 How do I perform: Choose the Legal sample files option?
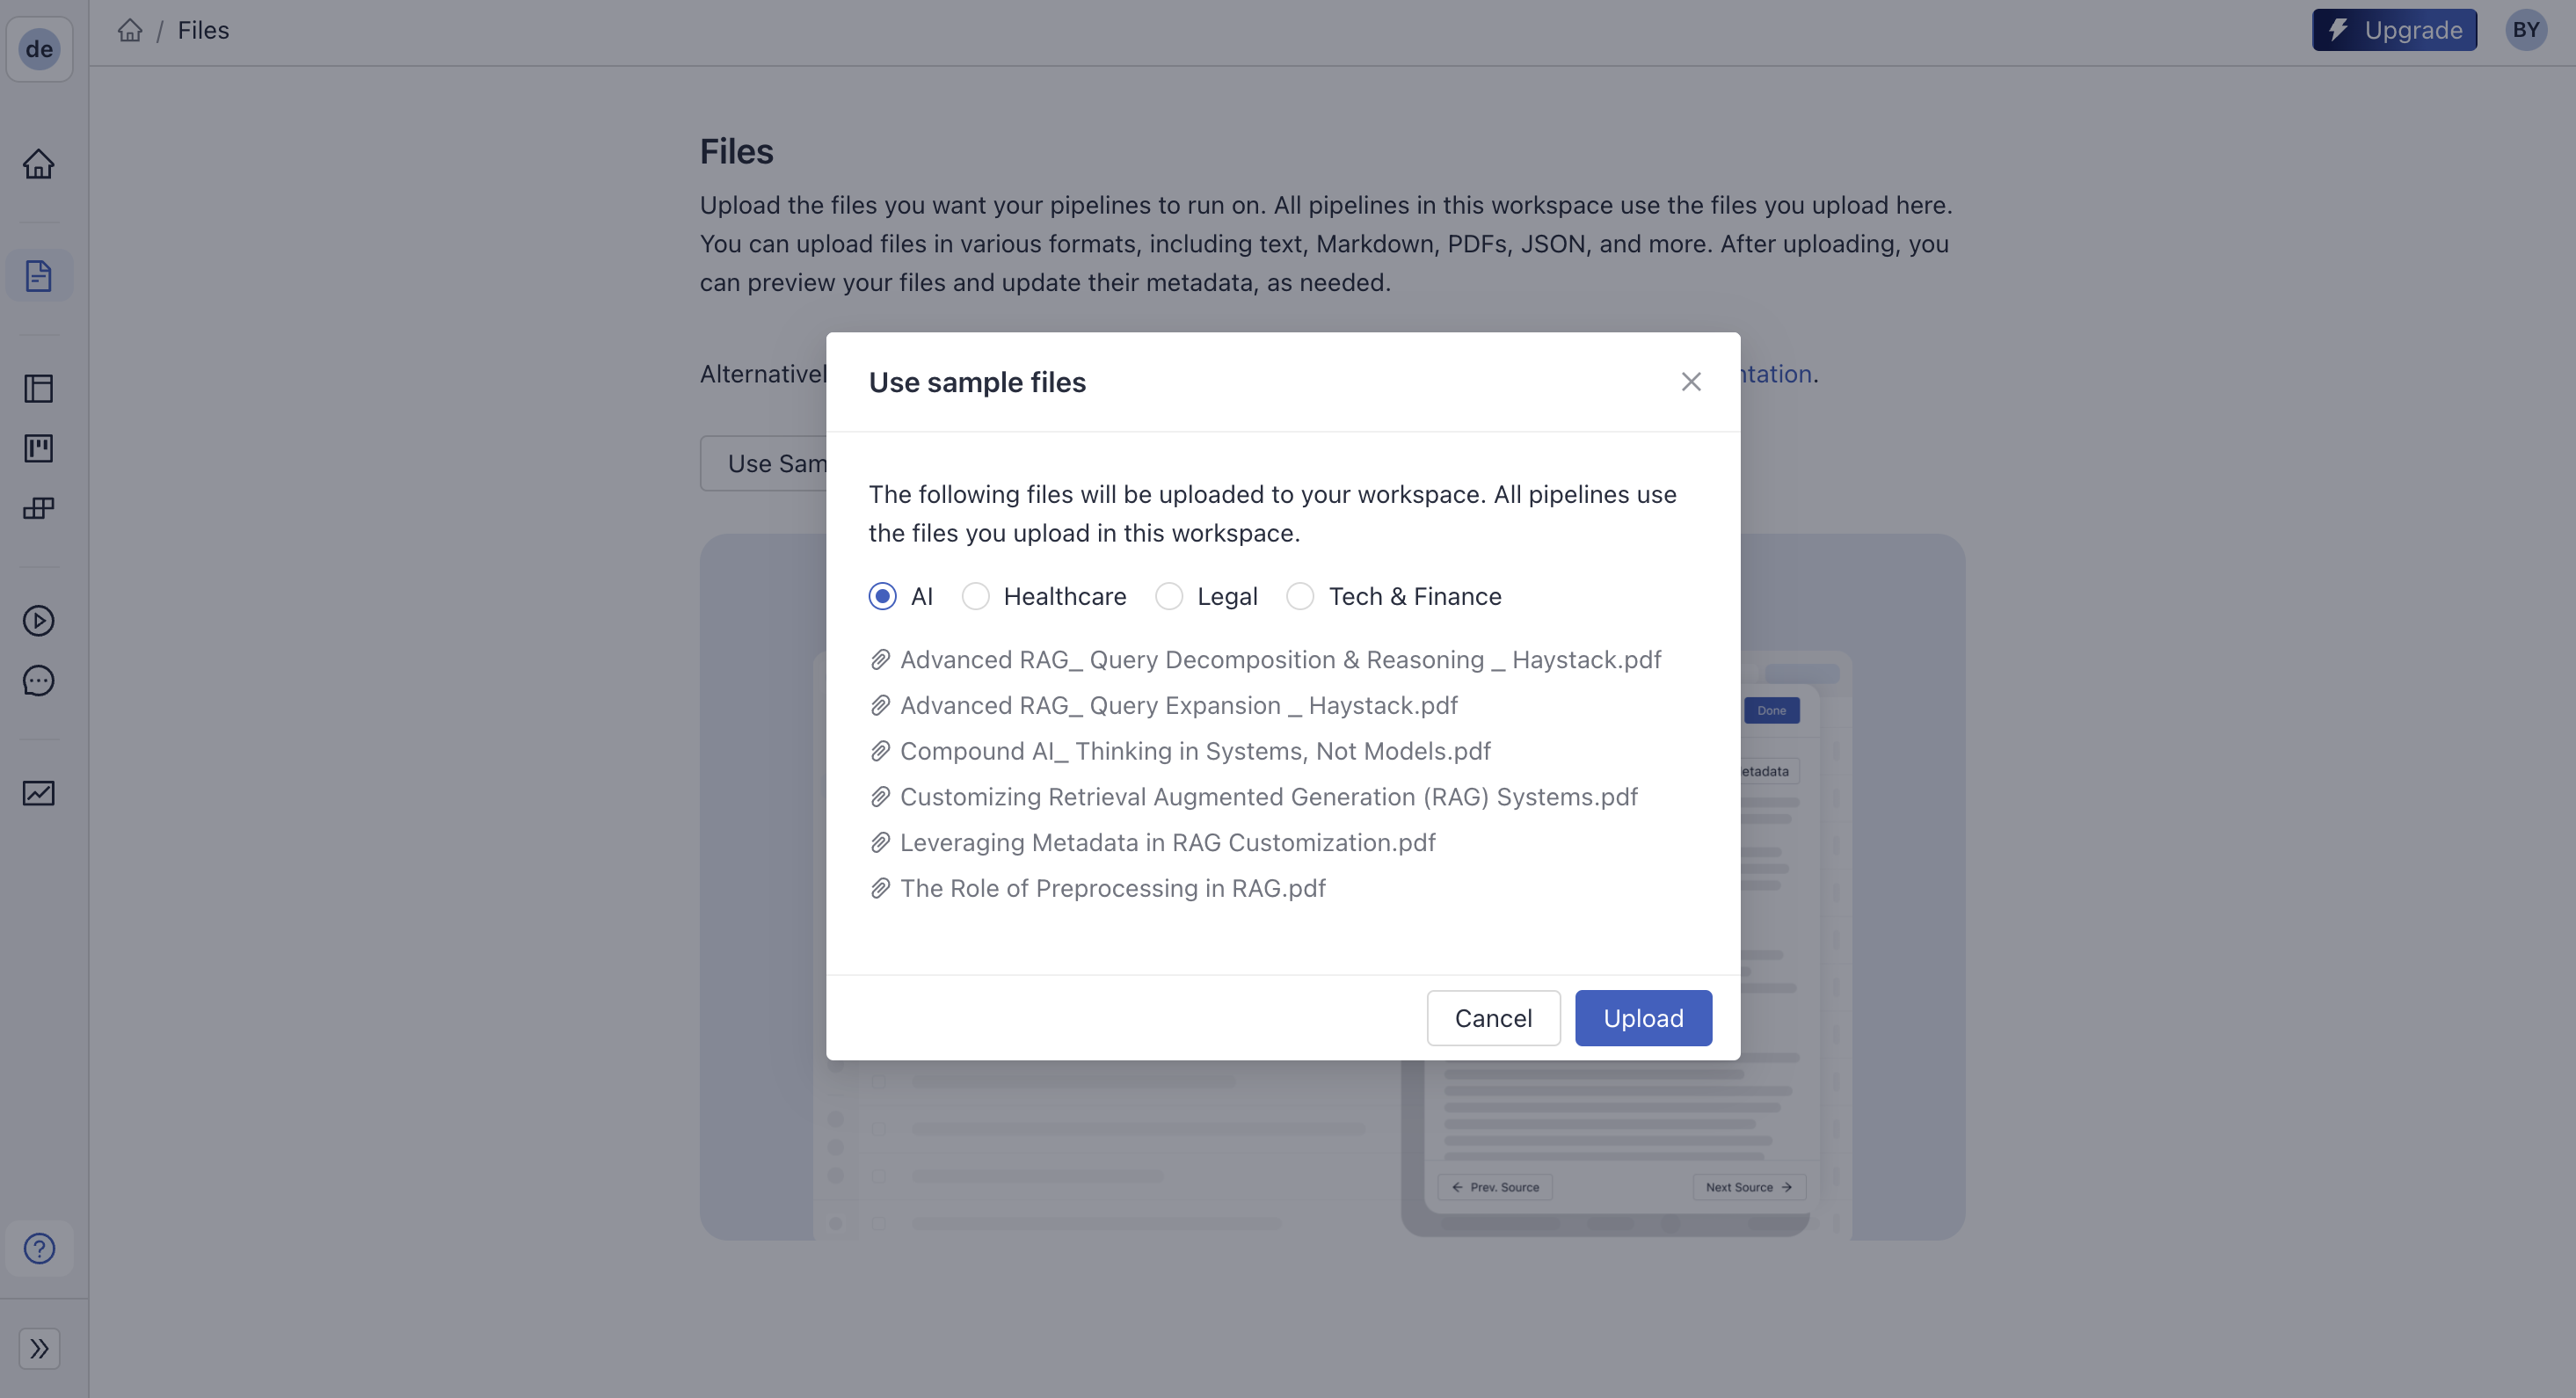1169,597
